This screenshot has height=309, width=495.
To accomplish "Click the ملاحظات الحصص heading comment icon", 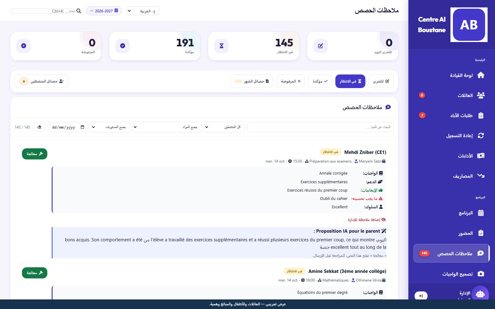I will coord(388,107).
